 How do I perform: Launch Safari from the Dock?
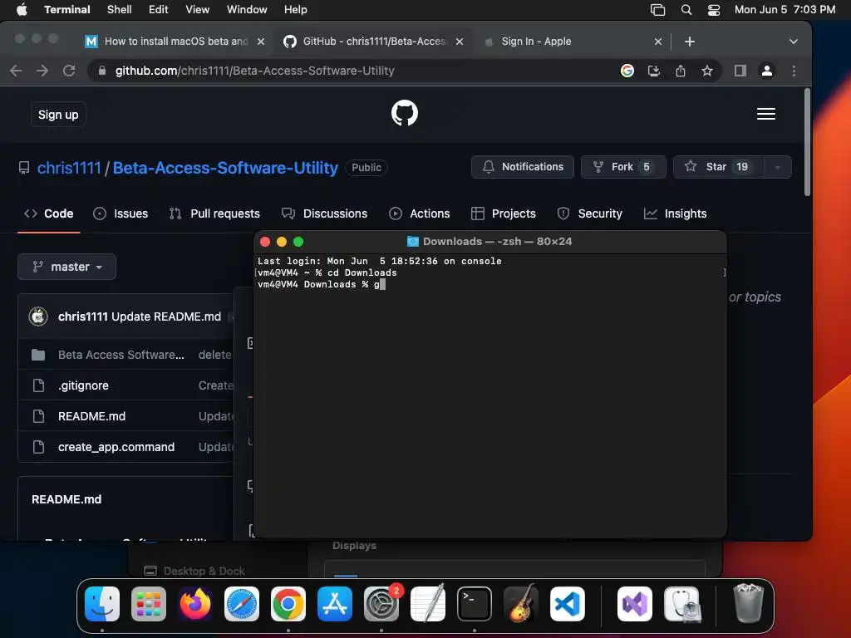point(242,604)
